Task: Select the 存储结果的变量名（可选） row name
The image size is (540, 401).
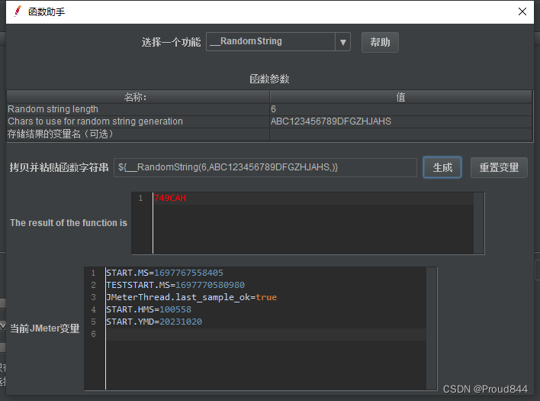Action: tap(138, 134)
